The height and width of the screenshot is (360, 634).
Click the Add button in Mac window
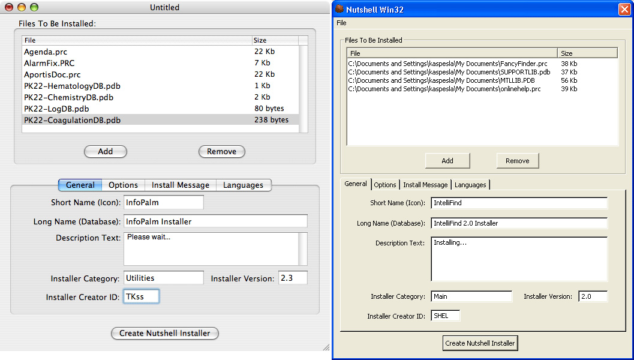(106, 152)
